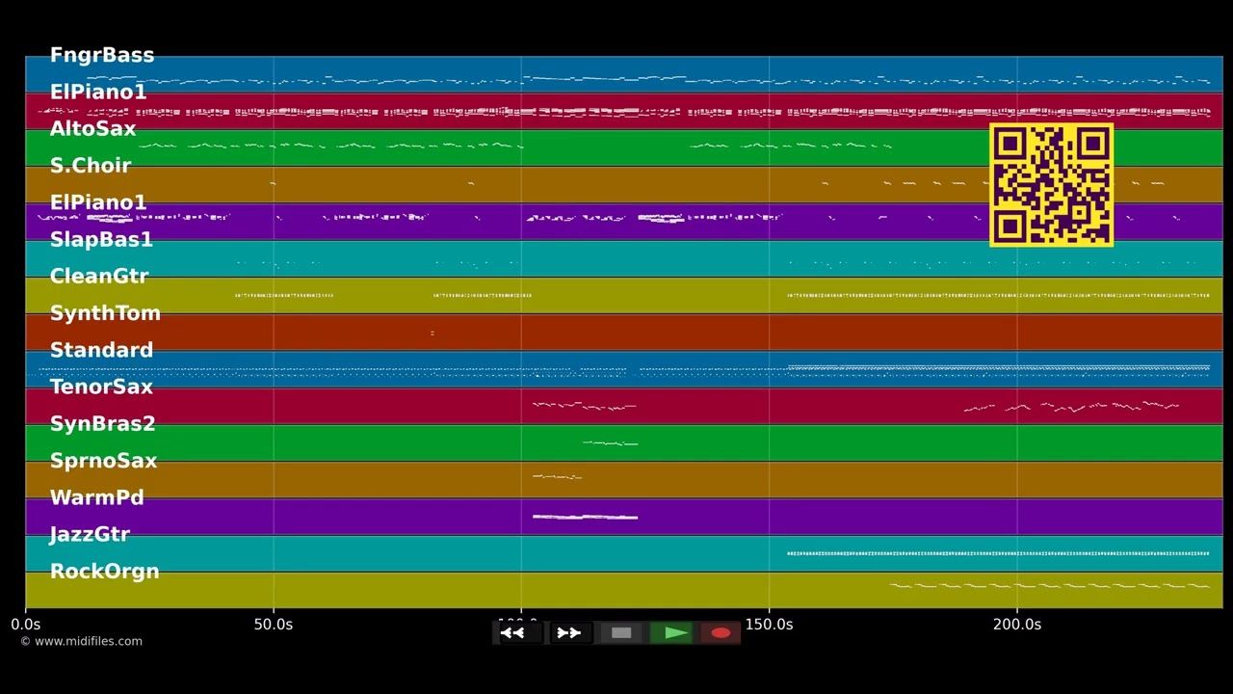
Task: Select the SlapBas1 track label
Action: 101,239
